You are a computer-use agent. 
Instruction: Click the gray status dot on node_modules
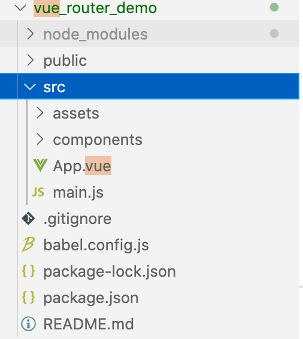coord(274,34)
